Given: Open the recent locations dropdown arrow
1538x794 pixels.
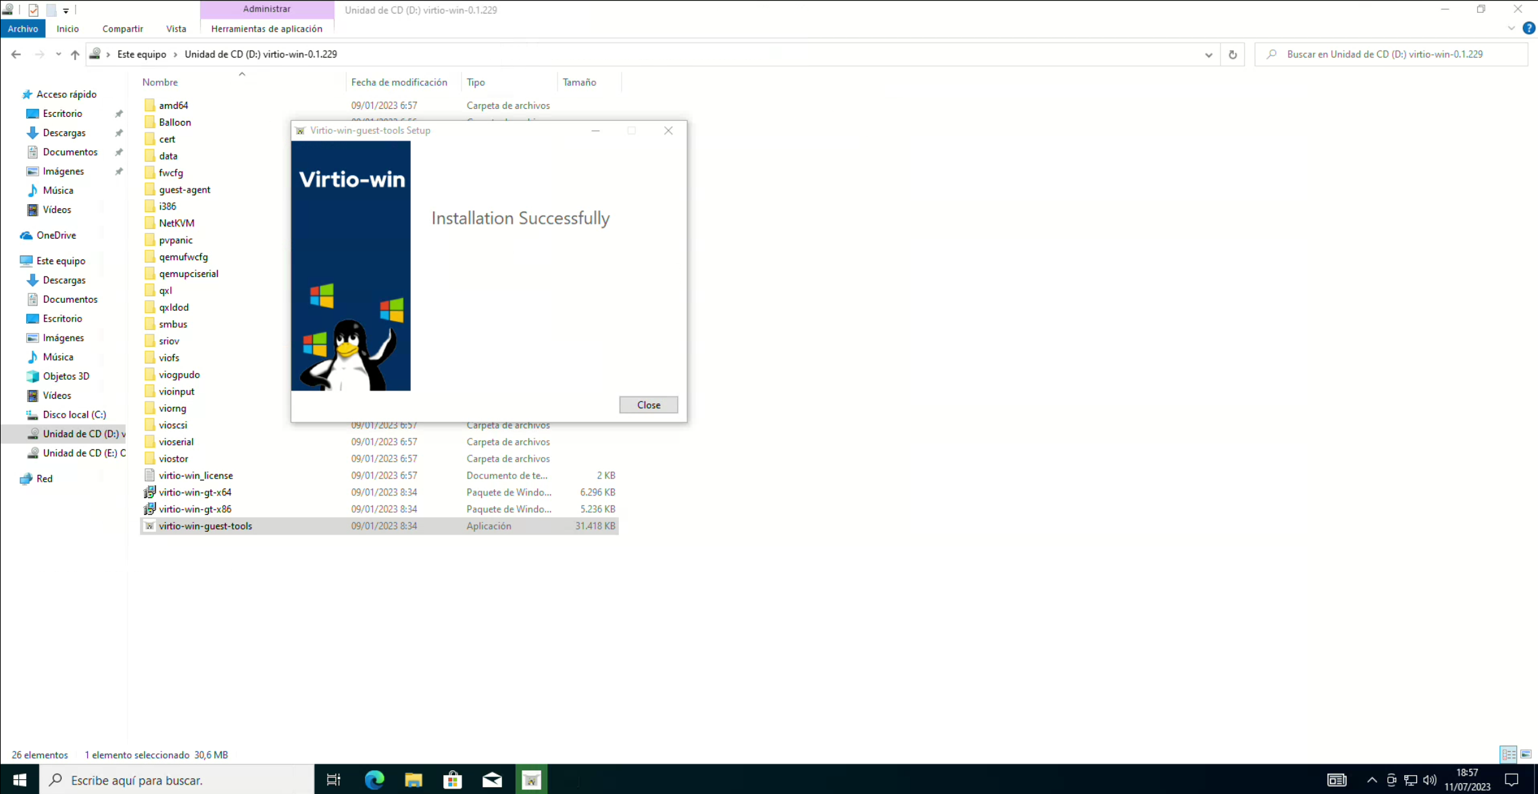Looking at the screenshot, I should coord(58,55).
